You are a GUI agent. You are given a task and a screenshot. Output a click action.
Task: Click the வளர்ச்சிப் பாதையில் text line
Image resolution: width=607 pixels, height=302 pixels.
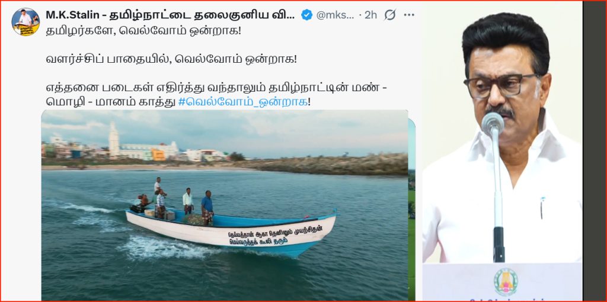(x=171, y=59)
